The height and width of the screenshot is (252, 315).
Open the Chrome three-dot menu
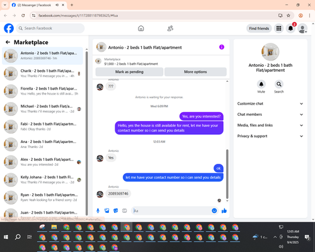coord(309,16)
